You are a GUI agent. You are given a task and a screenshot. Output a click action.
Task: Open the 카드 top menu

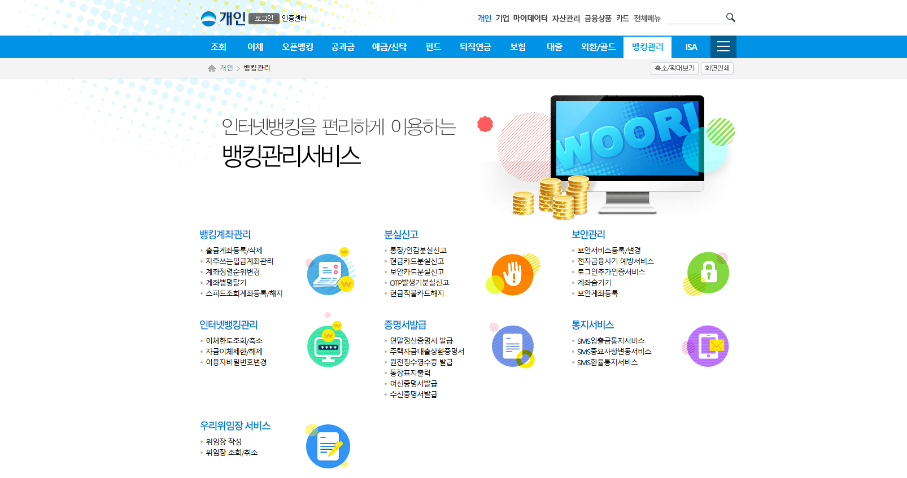pyautogui.click(x=622, y=19)
